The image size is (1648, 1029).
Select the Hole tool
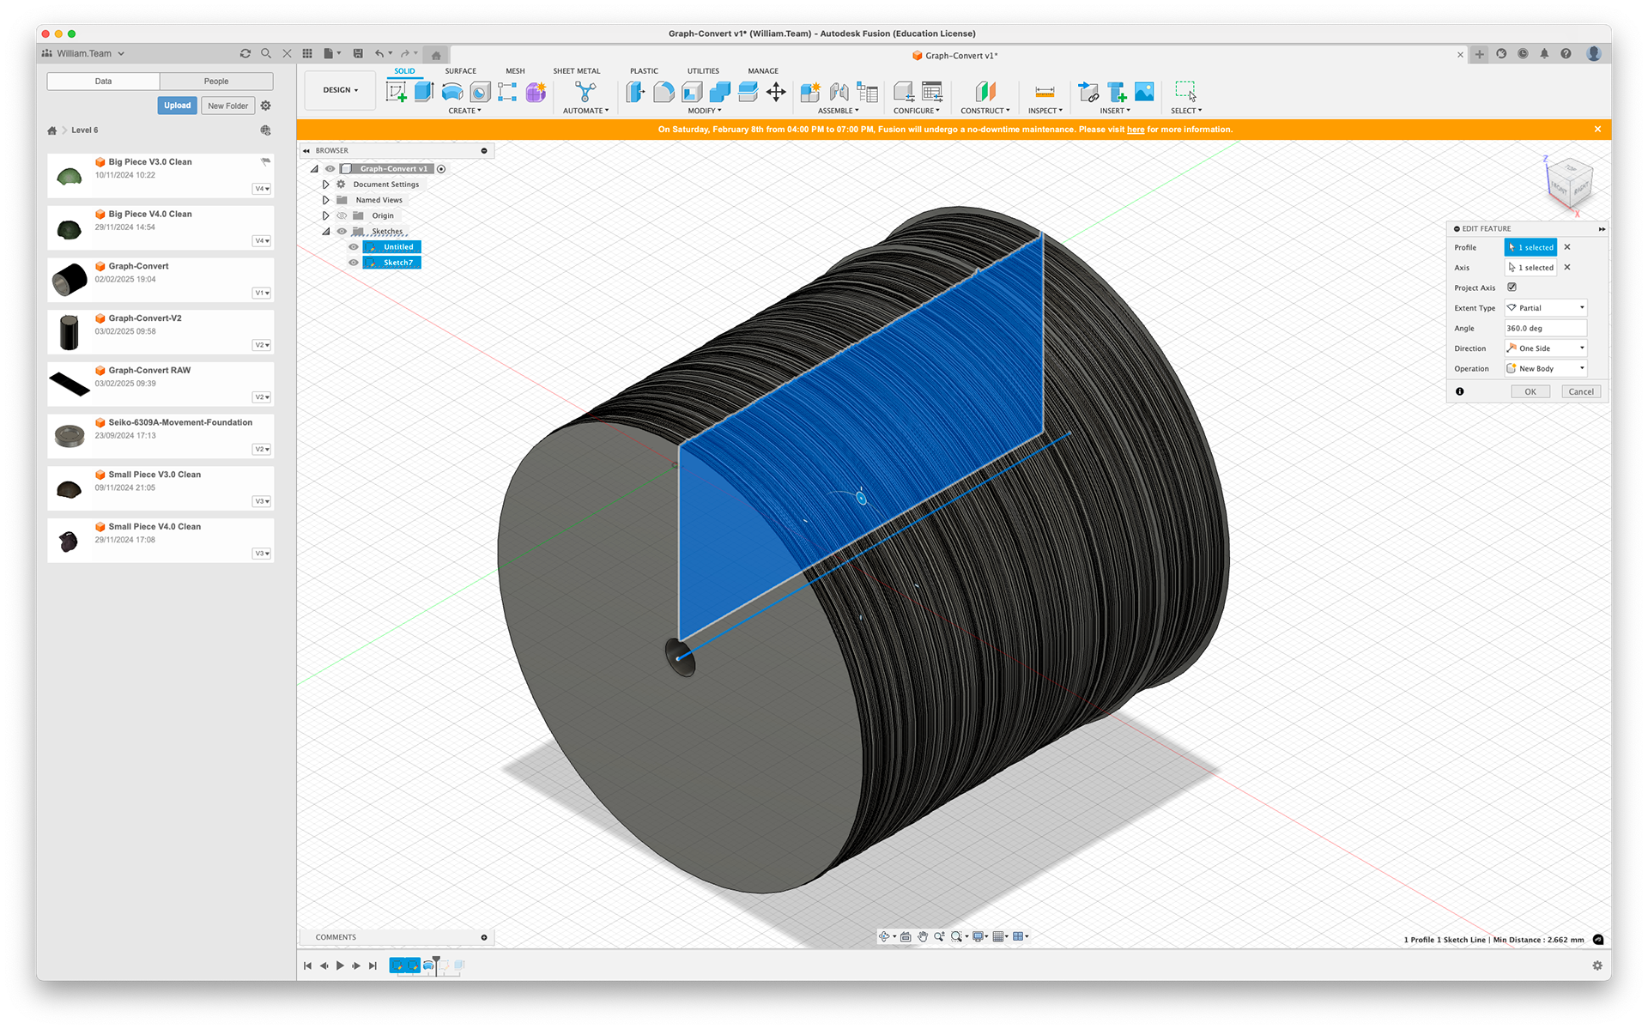tap(480, 92)
